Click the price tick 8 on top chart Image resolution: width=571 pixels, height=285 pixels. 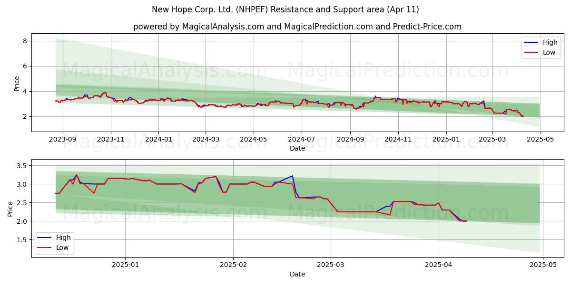pos(26,41)
